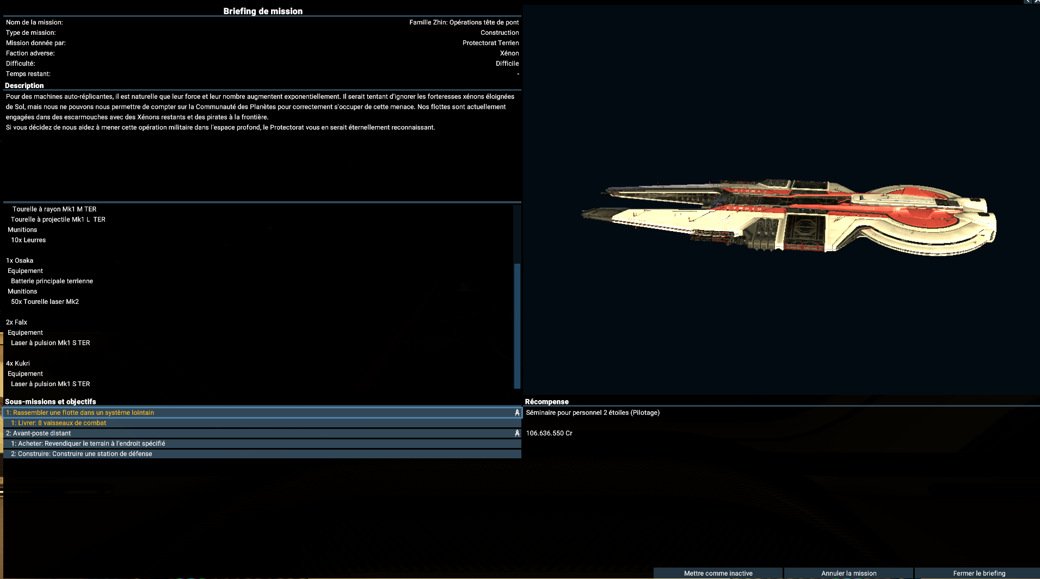This screenshot has height=579, width=1040.
Task: Click the '2x Falx' ship entry
Action: [x=16, y=322]
